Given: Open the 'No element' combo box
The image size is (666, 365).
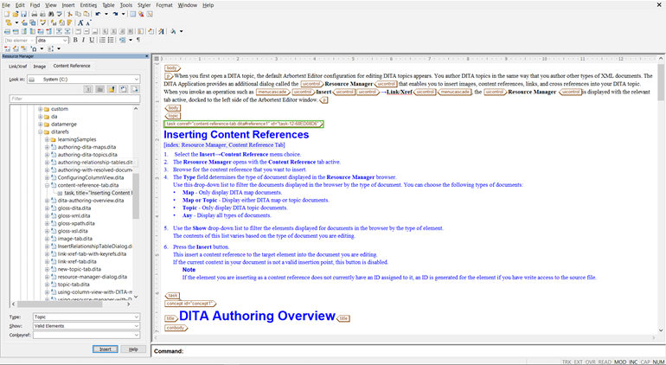Looking at the screenshot, I should tap(19, 41).
